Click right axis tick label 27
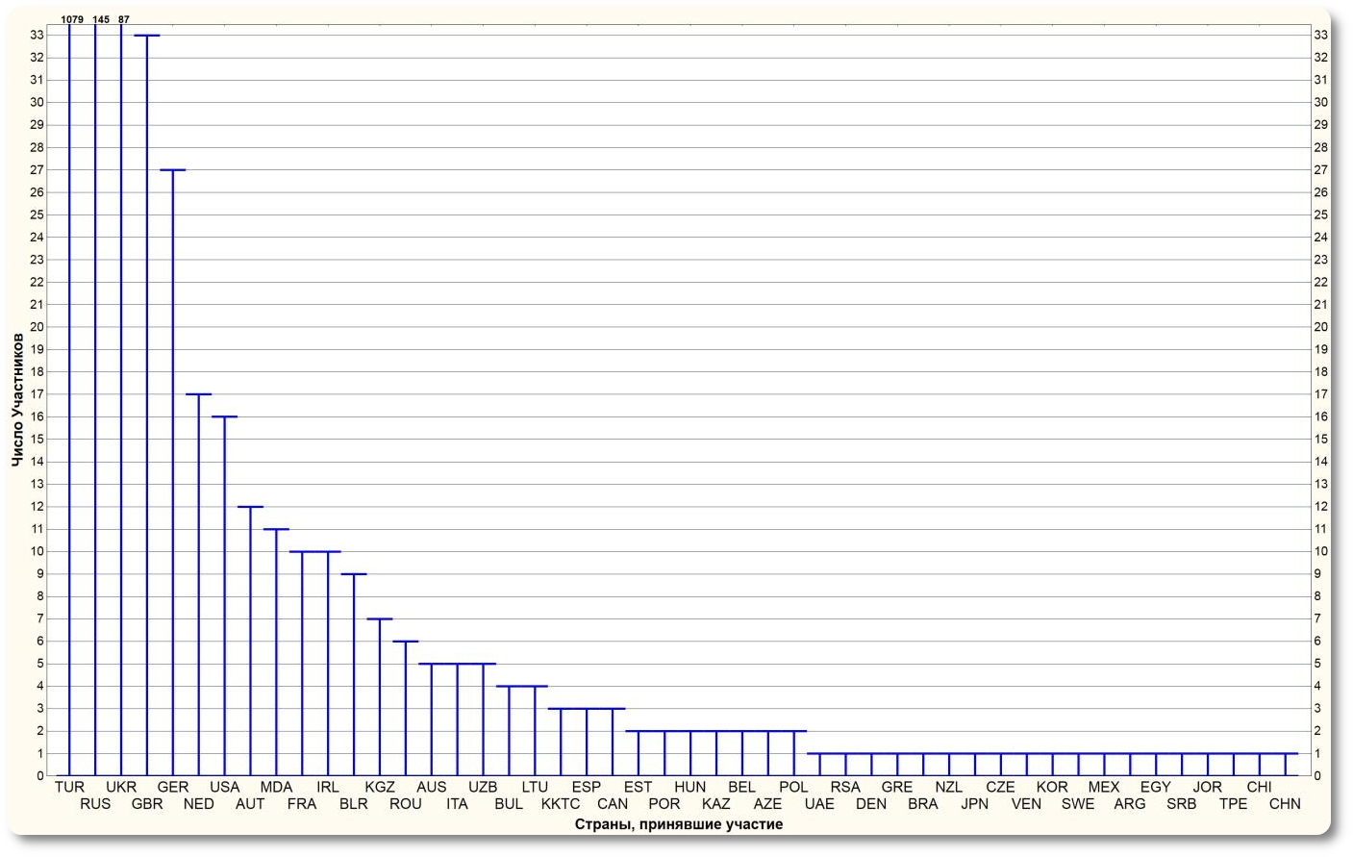Screen dimensions: 1353x857 (x=1321, y=170)
